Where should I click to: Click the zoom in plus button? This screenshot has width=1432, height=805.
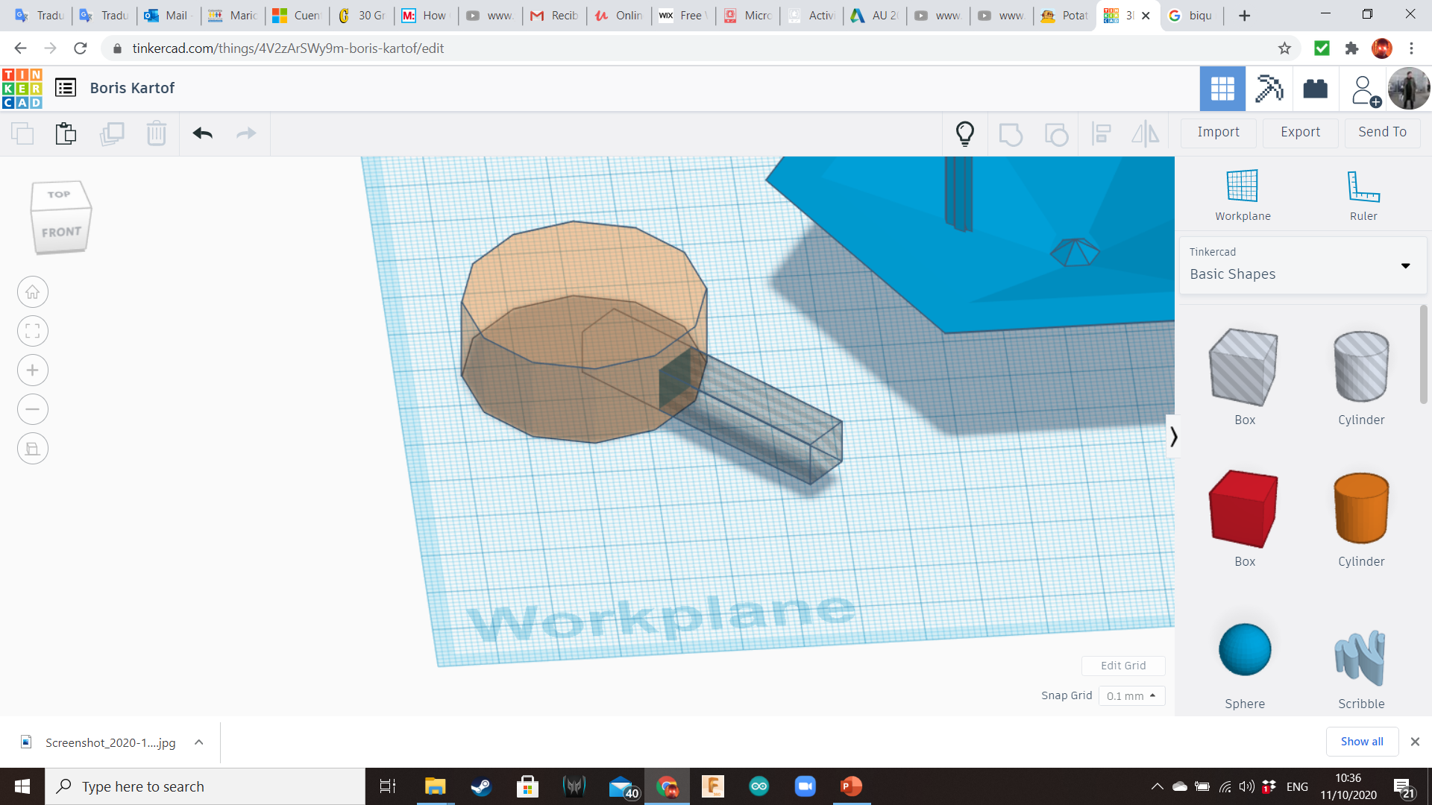click(x=33, y=370)
